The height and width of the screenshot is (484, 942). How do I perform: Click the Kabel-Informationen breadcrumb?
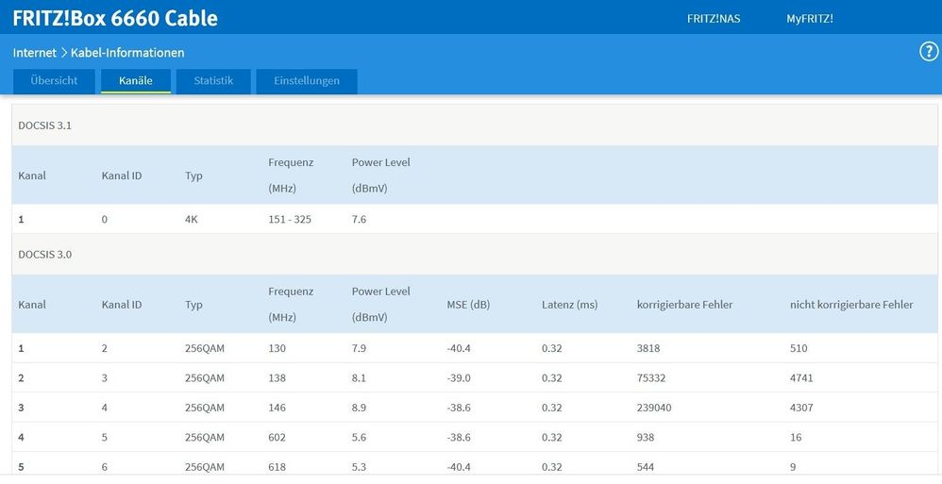(127, 53)
